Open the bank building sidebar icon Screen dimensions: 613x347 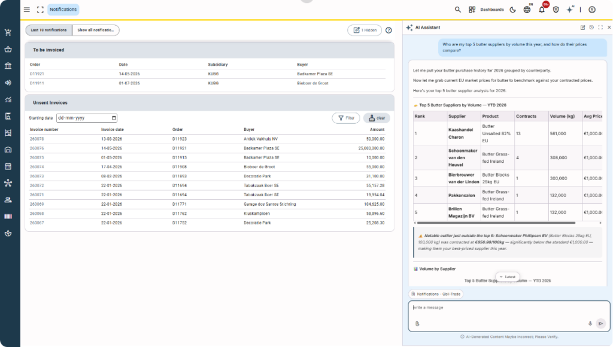tap(8, 66)
